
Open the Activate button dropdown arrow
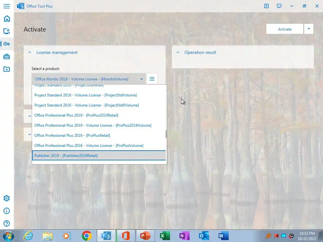tap(309, 29)
